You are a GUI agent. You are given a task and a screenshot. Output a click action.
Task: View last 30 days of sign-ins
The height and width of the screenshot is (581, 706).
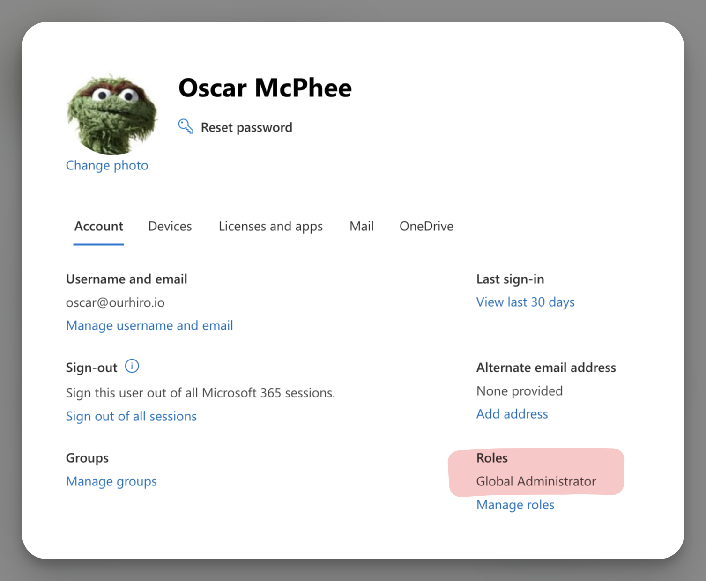(x=525, y=302)
